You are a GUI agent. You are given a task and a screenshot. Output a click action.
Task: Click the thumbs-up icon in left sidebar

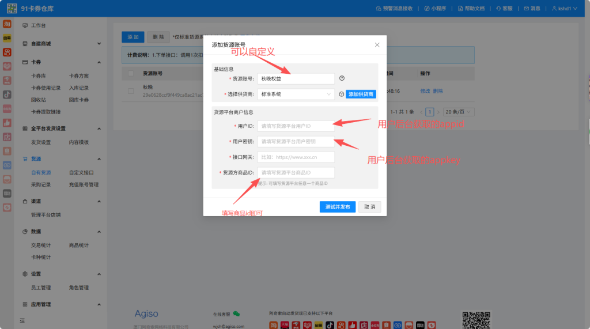(7, 122)
